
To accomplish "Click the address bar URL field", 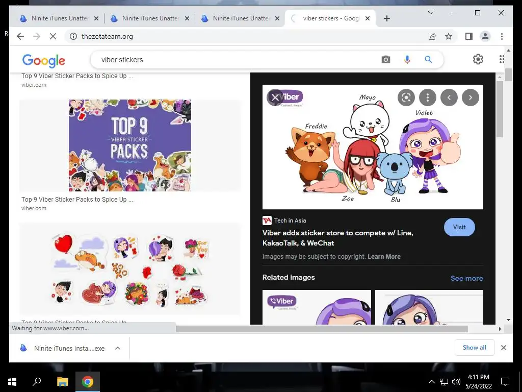I will click(246, 36).
